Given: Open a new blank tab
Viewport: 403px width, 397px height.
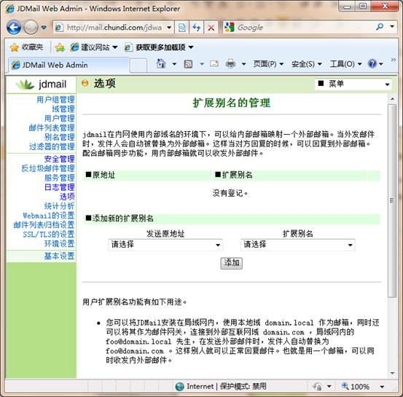Looking at the screenshot, I should point(138,66).
